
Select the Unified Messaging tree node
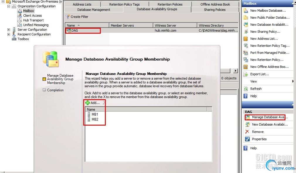(x=36, y=25)
